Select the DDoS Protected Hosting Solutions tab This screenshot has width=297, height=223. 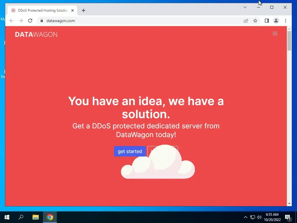tap(42, 10)
